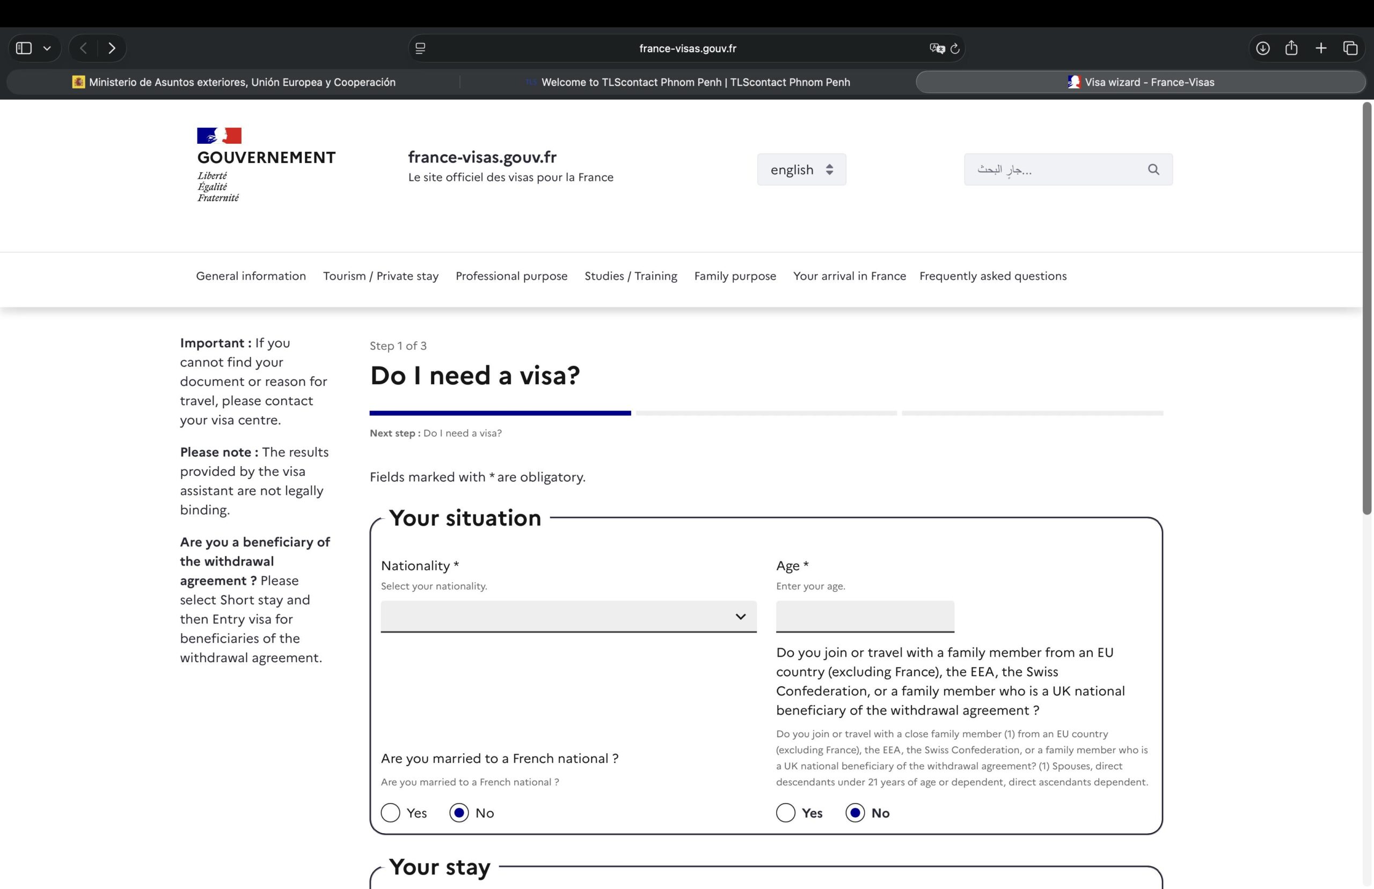Click the translate page icon
Image resolution: width=1374 pixels, height=889 pixels.
(x=937, y=48)
